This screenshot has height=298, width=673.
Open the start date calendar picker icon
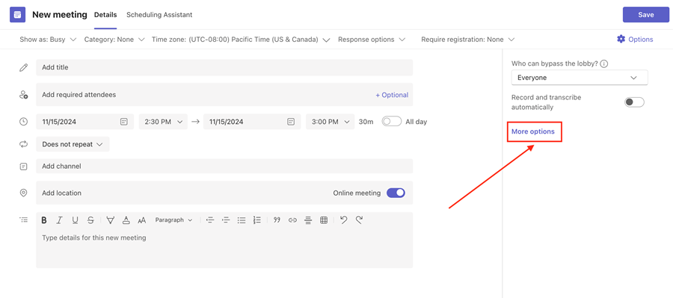pyautogui.click(x=123, y=122)
